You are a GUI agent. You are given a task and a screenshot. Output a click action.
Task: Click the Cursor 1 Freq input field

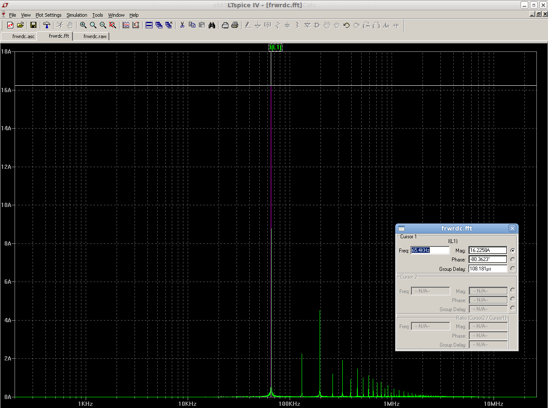(430, 250)
